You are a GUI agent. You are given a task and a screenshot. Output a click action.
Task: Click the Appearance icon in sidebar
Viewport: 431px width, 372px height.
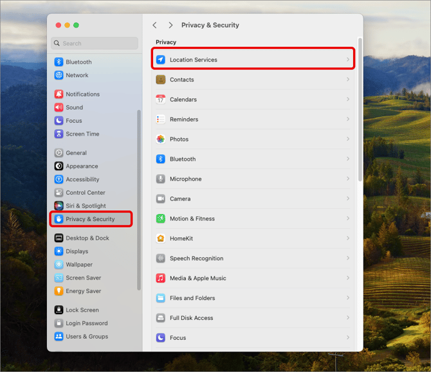tap(59, 166)
